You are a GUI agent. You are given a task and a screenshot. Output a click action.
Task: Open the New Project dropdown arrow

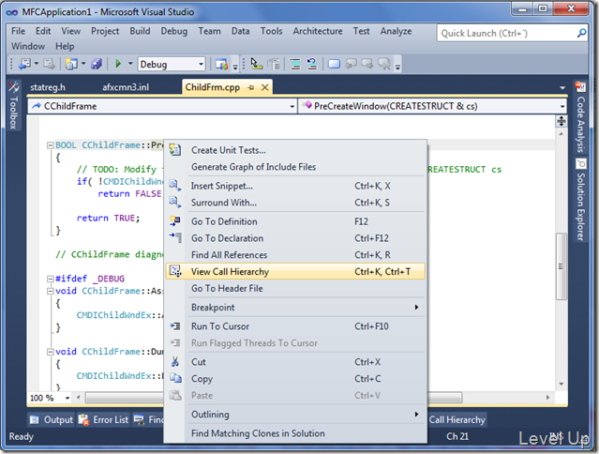[83, 64]
